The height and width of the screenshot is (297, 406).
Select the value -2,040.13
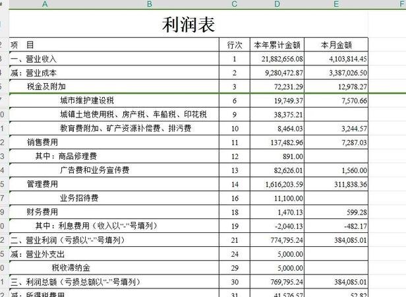click(289, 226)
